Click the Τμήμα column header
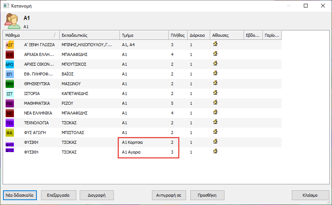 pos(144,35)
